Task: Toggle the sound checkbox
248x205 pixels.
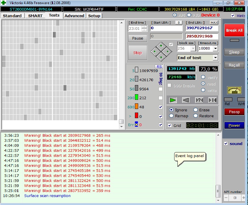Action: [226, 144]
